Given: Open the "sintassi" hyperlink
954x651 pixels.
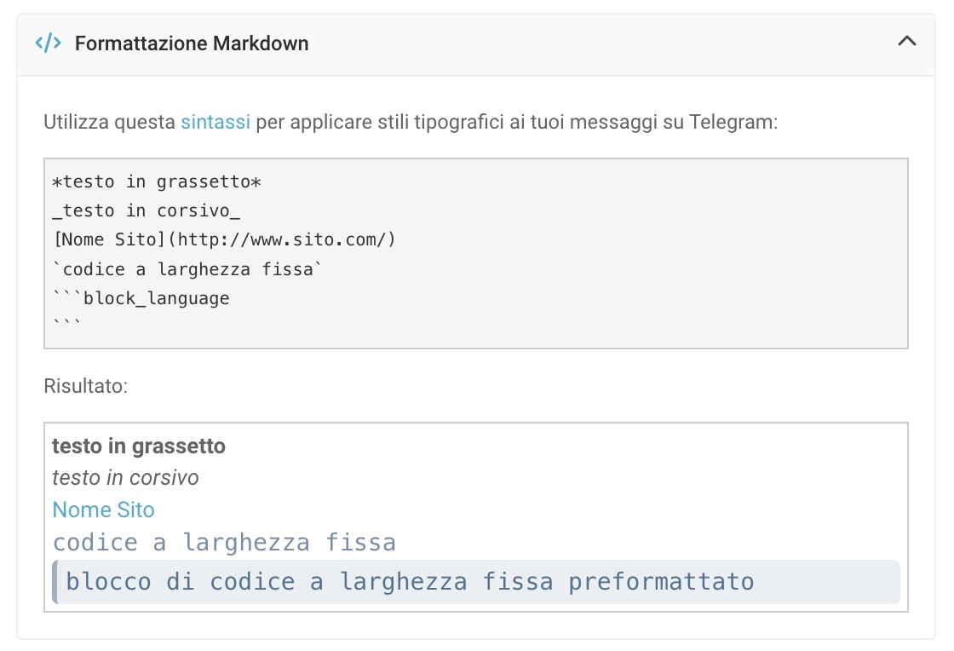Looking at the screenshot, I should point(216,122).
